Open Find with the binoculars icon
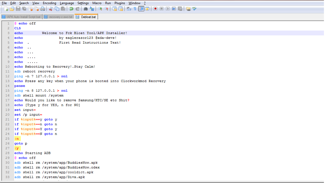325x183 pixels. [x=86, y=9]
